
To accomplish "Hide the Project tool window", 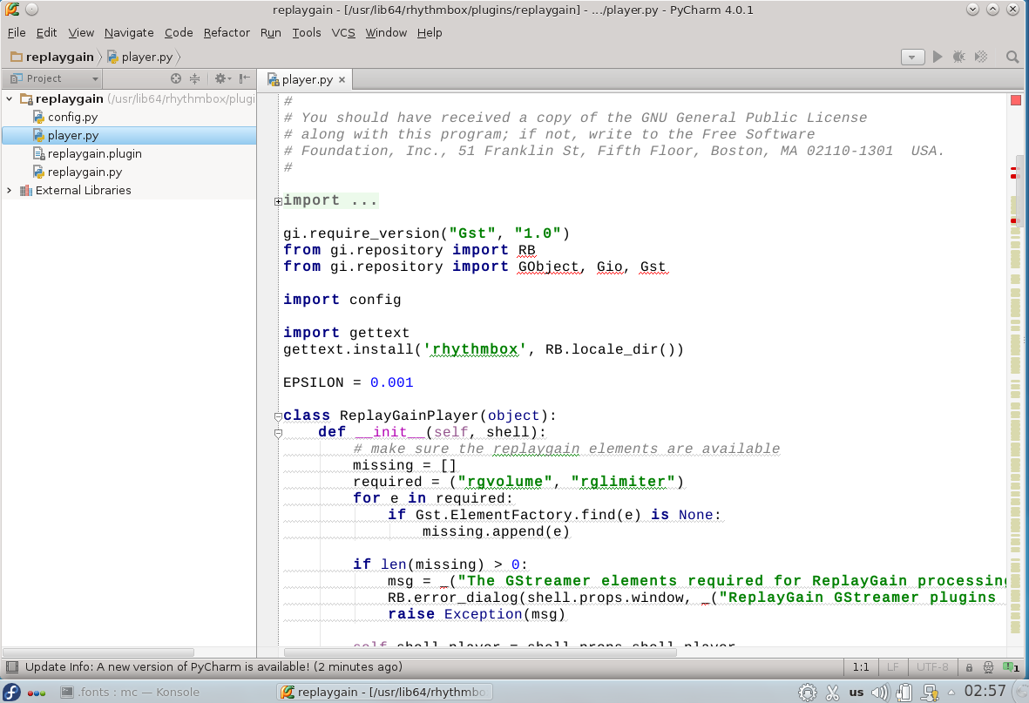I will [x=244, y=78].
